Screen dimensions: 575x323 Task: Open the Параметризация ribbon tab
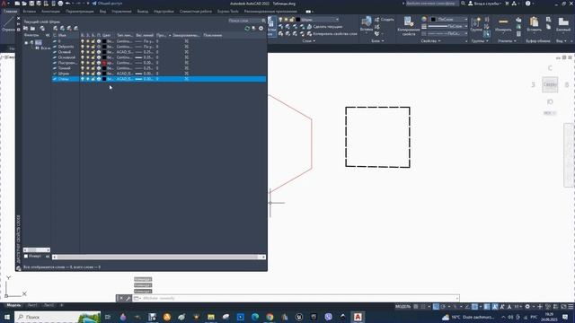tap(80, 12)
